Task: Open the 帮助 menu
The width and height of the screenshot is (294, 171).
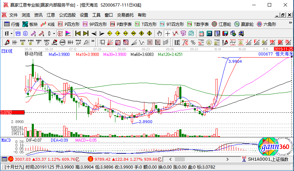Action: pos(142,15)
